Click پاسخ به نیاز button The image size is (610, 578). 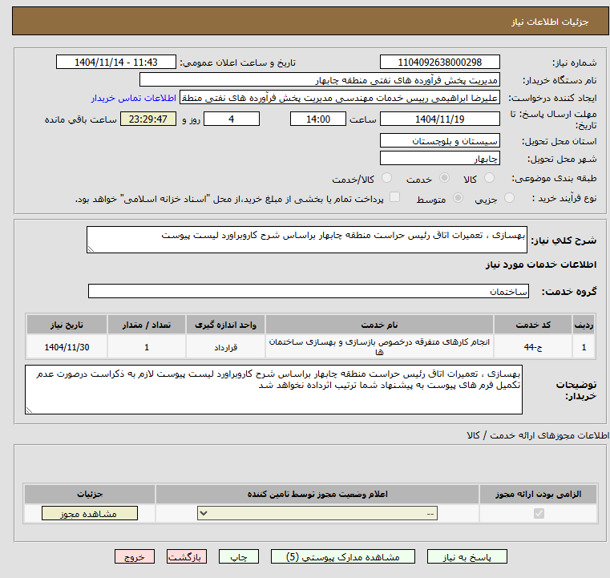click(467, 556)
